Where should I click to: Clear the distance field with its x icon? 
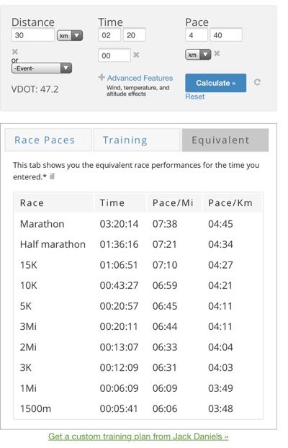(15, 52)
